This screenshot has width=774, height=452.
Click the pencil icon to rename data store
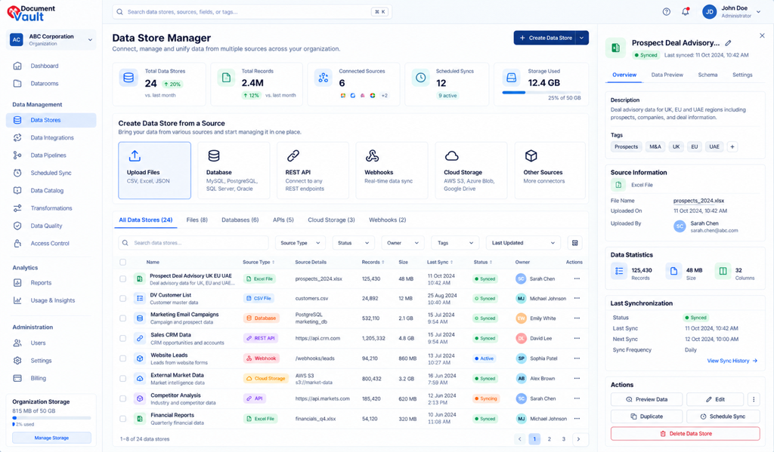pos(728,43)
